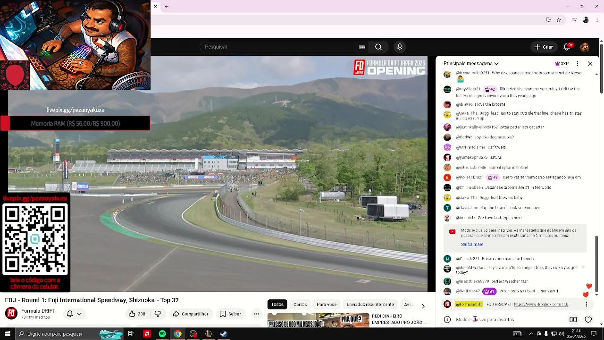This screenshot has height=340, width=604.
Task: Open YouTube notifications bell
Action: 567,47
